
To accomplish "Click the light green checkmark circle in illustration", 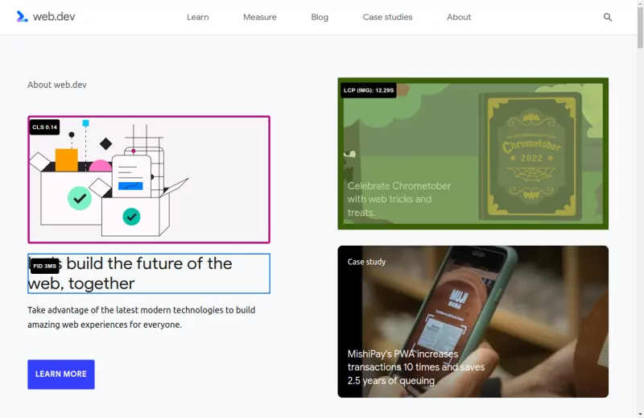I will click(79, 197).
